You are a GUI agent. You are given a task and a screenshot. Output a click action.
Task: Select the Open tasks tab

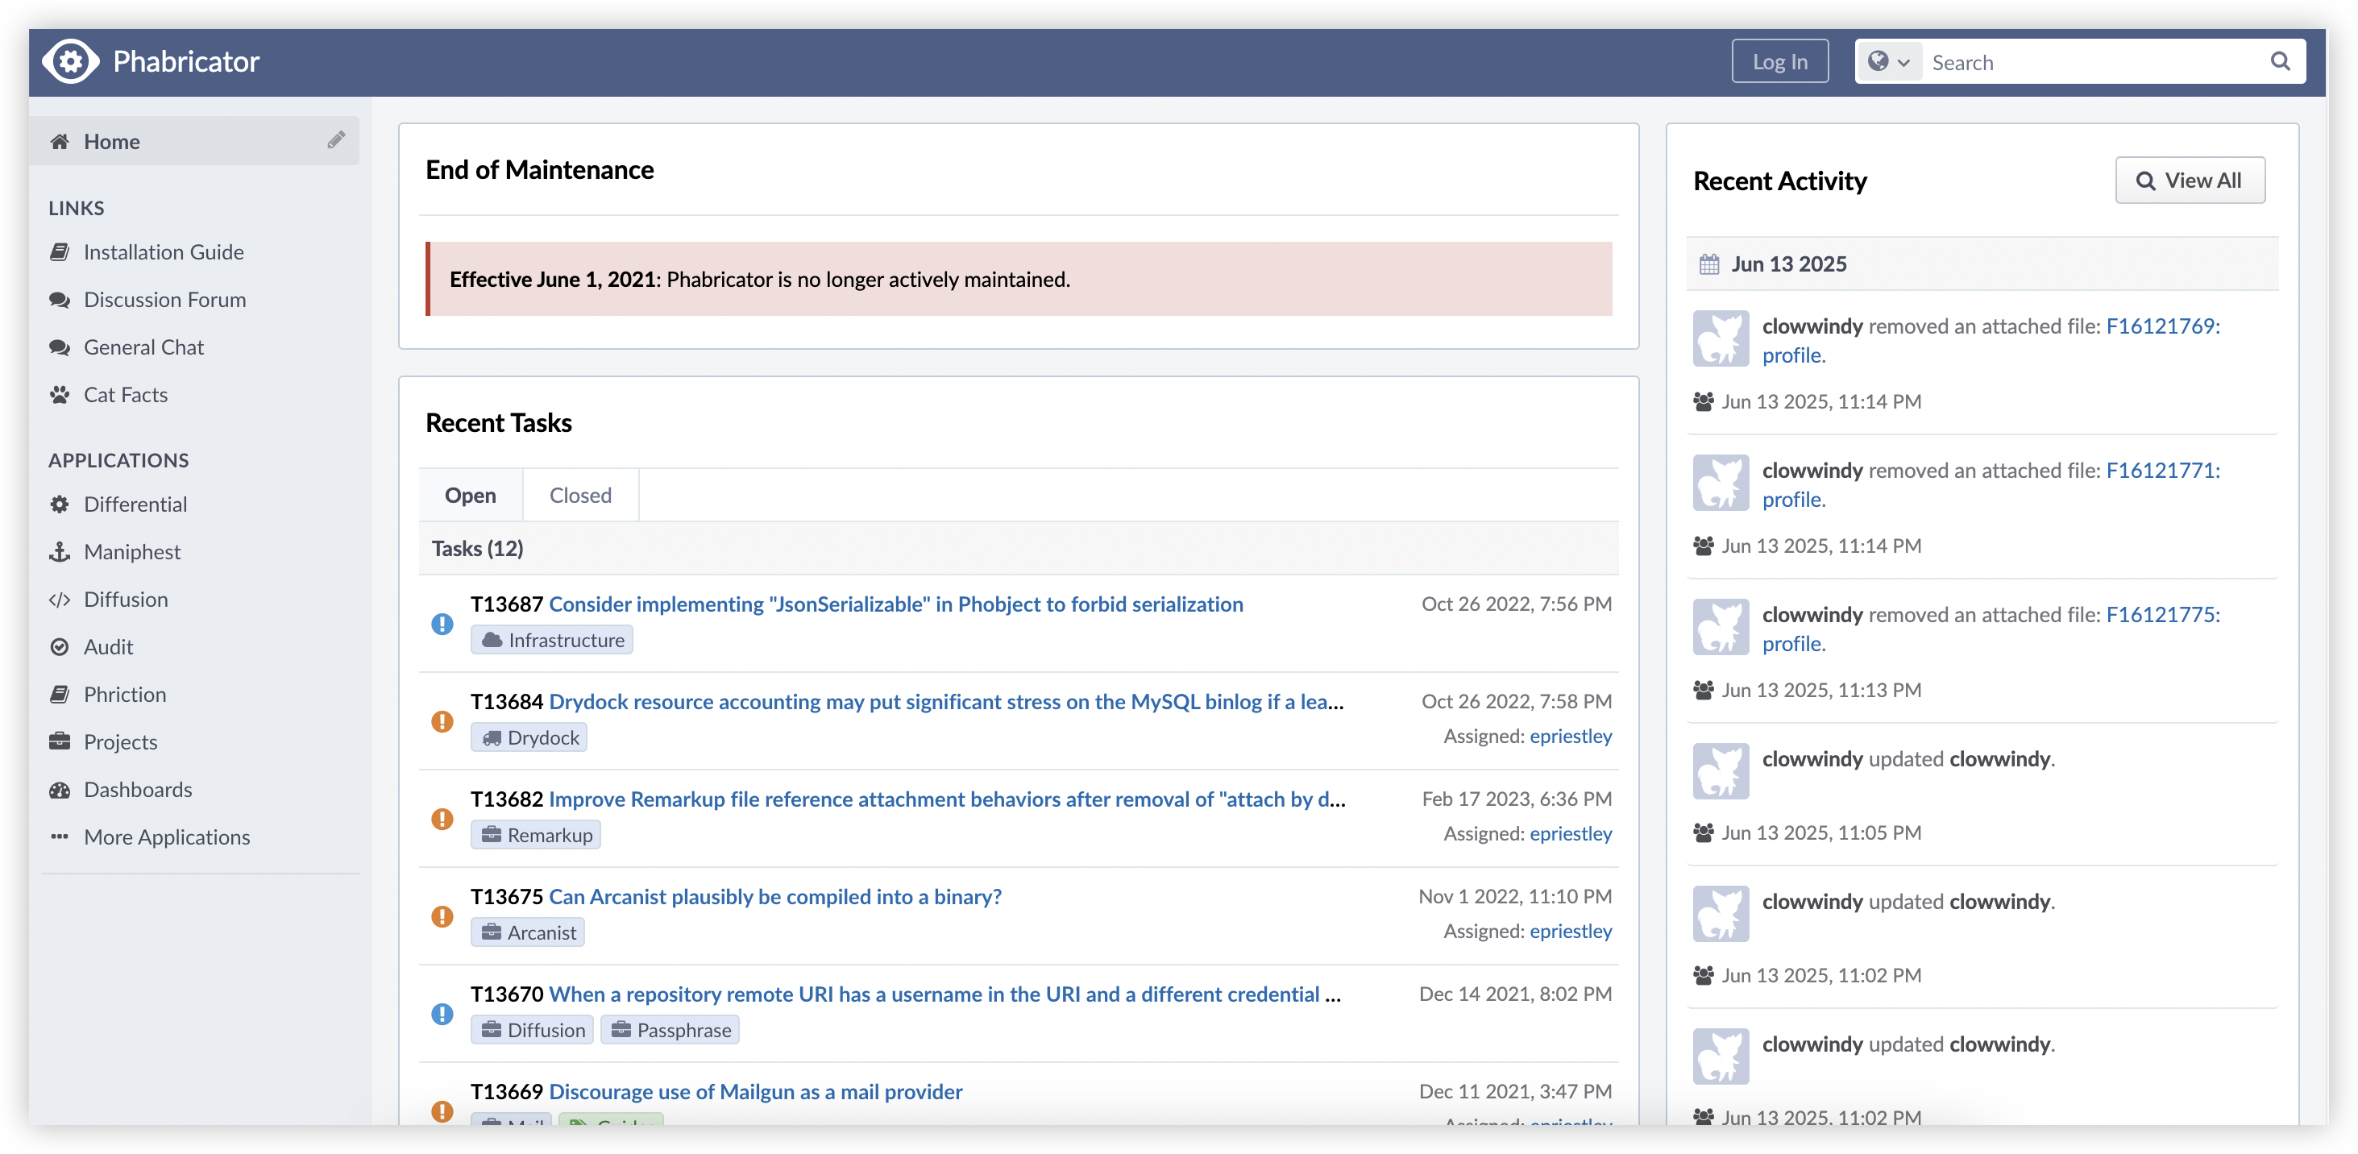point(470,495)
